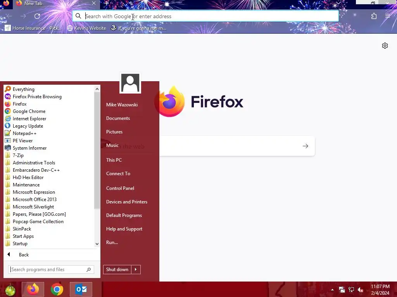
Task: Open list all tabs dropdown
Action: pyautogui.click(x=338, y=3)
